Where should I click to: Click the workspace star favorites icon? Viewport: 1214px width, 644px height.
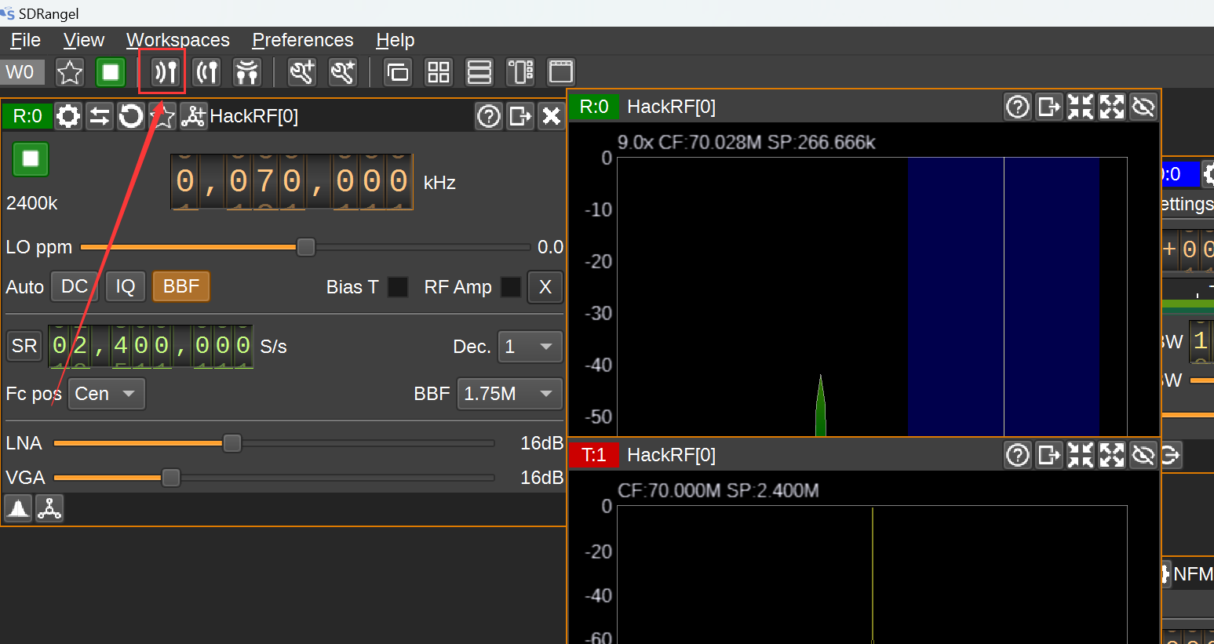pyautogui.click(x=70, y=72)
